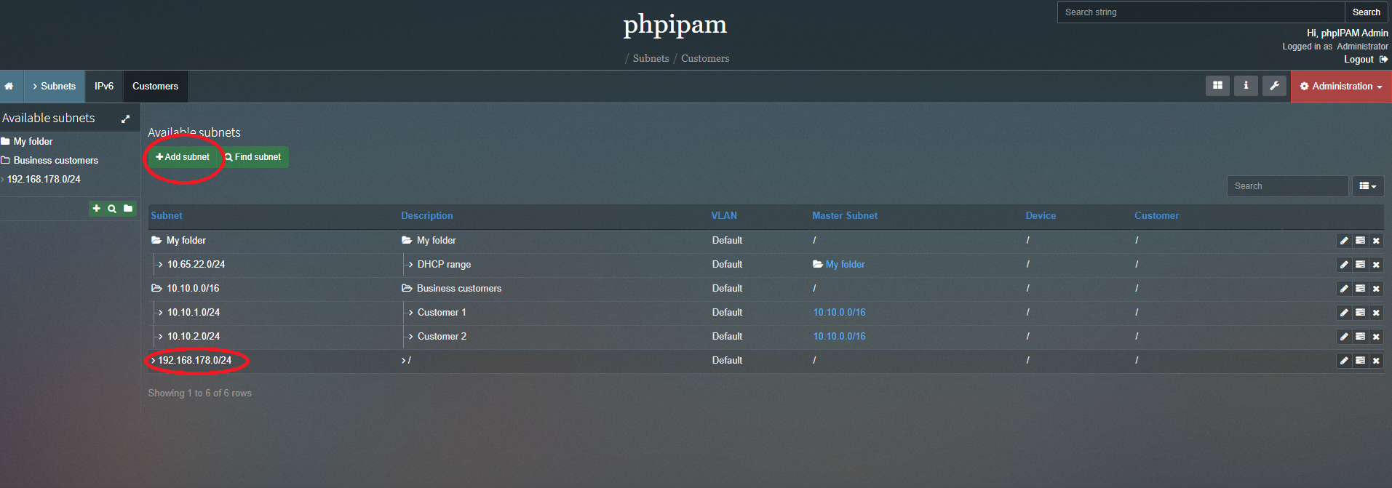The width and height of the screenshot is (1392, 488).
Task: Open permissions icon for 10.65.22.0/24 row
Action: pos(1360,265)
